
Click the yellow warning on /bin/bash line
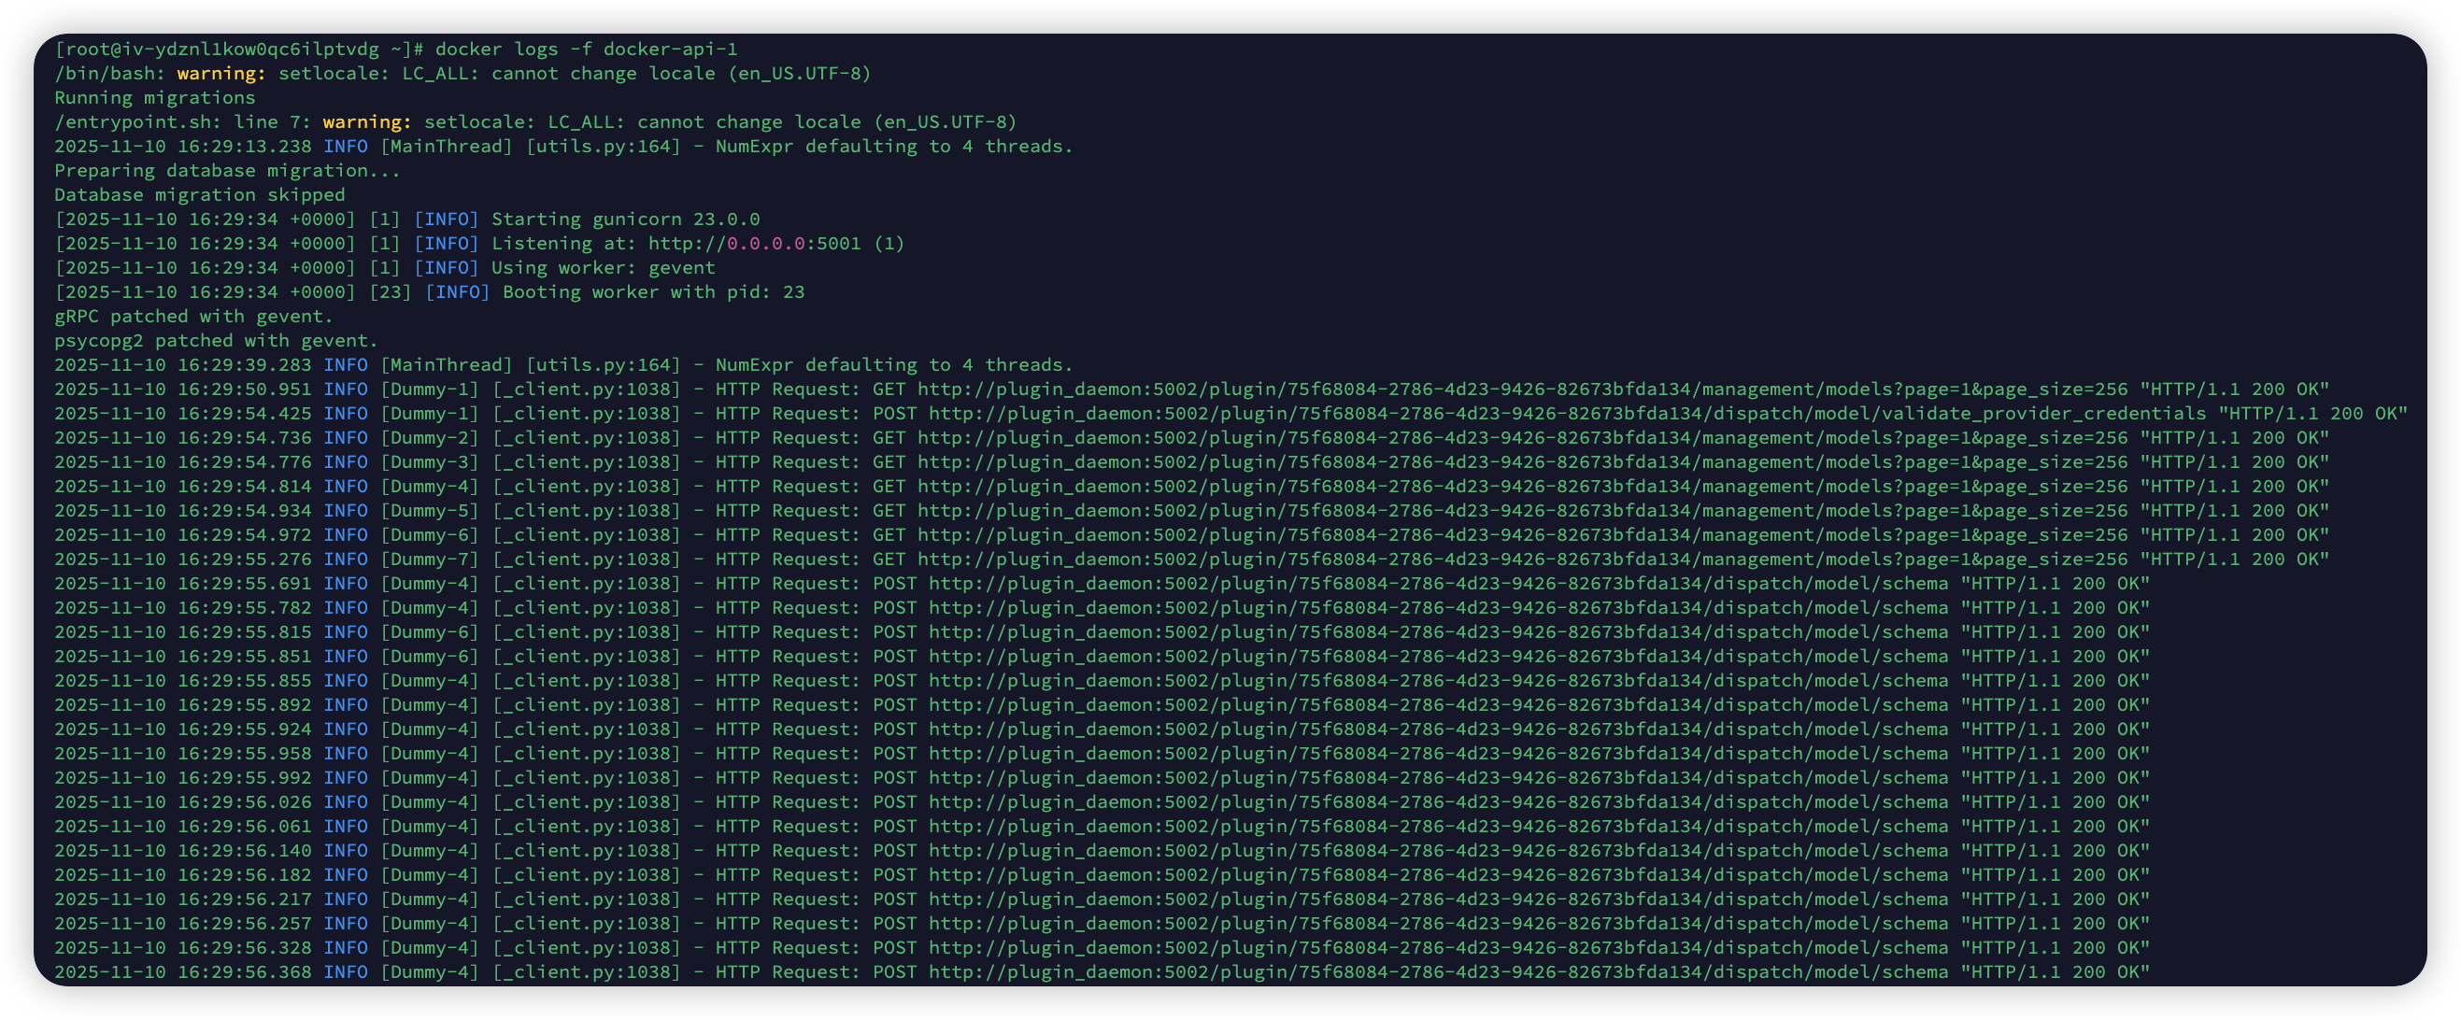click(x=220, y=74)
